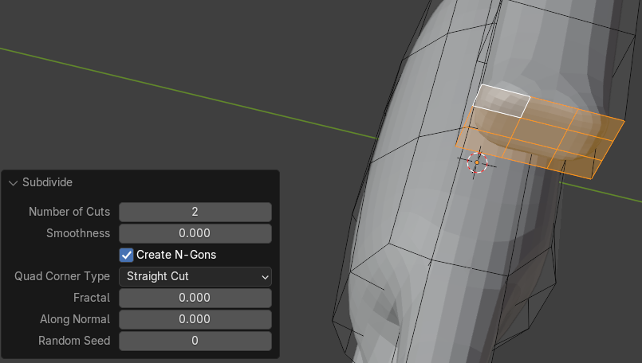Image resolution: width=642 pixels, height=363 pixels.
Task: Click the Quad Corner Type label
Action: [62, 276]
